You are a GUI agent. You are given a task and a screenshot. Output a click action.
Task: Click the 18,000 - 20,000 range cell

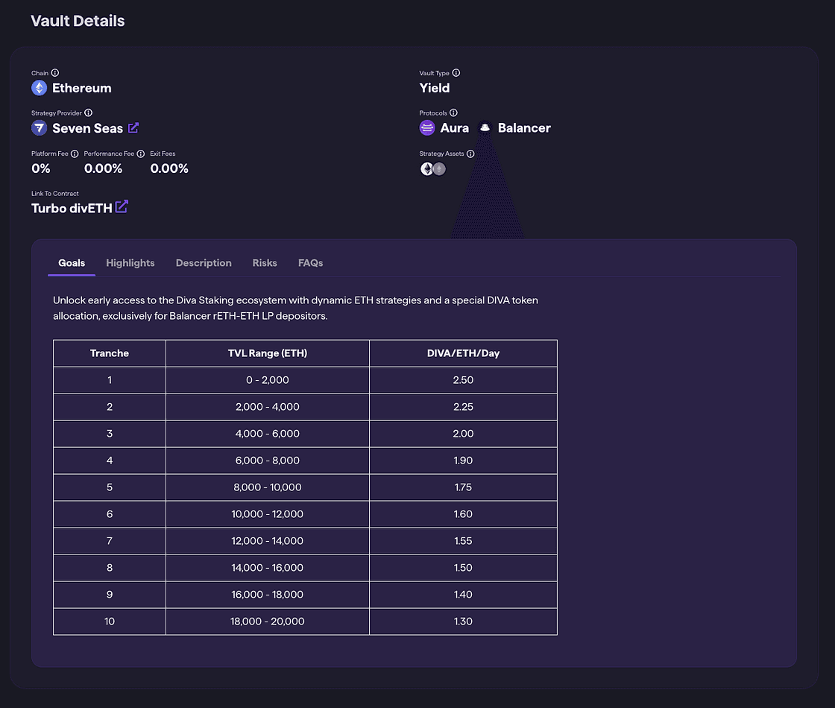[x=268, y=622]
